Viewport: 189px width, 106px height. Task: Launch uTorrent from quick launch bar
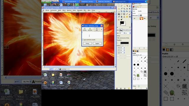coord(77,5)
